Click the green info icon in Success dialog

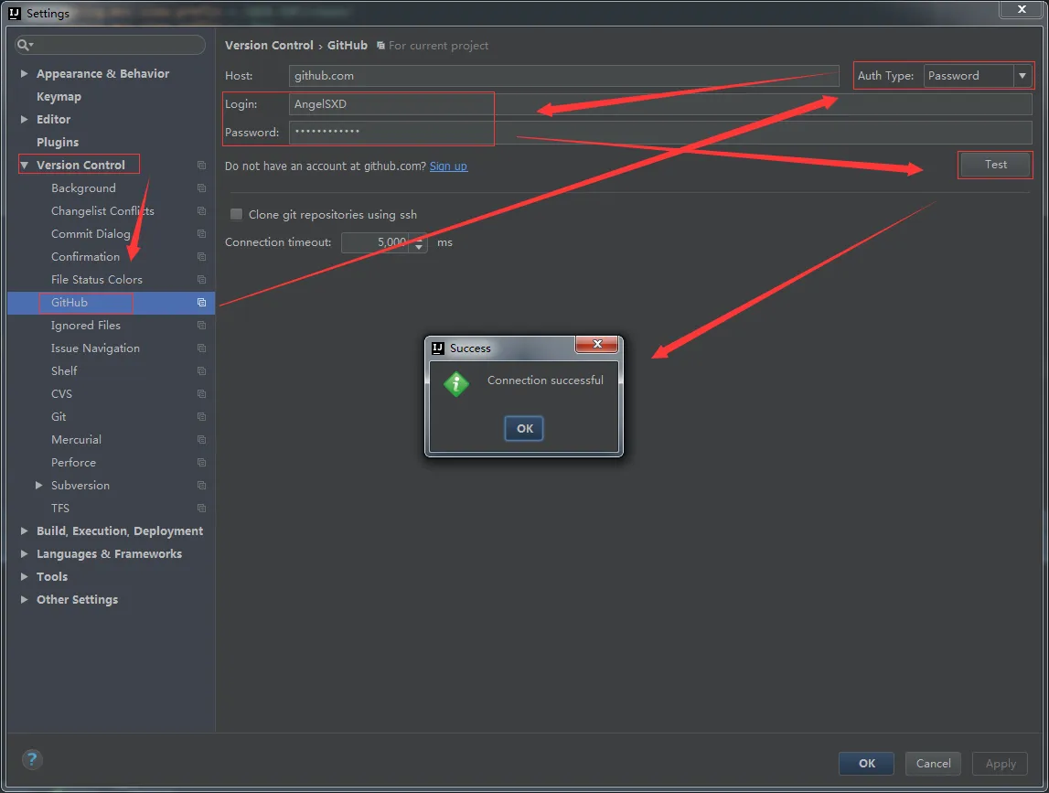pos(456,384)
